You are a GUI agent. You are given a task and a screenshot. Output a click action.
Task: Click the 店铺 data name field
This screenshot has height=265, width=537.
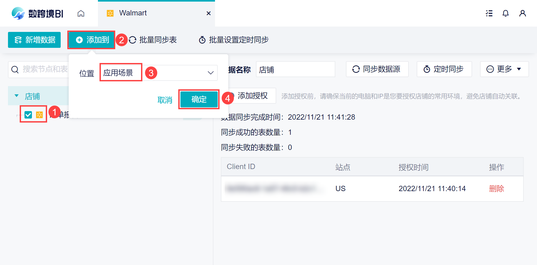295,69
